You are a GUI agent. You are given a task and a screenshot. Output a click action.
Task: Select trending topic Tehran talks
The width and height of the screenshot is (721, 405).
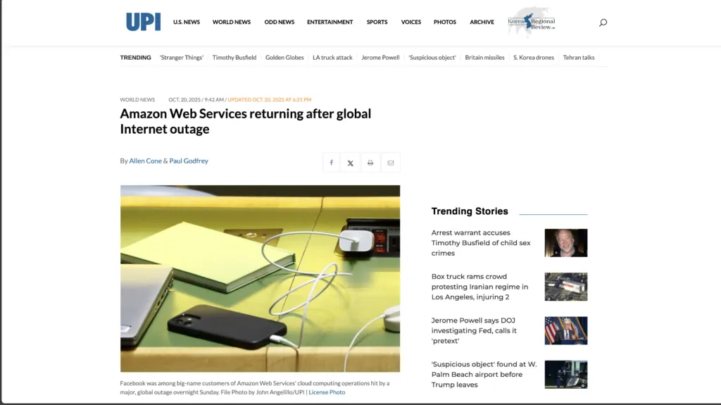pyautogui.click(x=579, y=58)
